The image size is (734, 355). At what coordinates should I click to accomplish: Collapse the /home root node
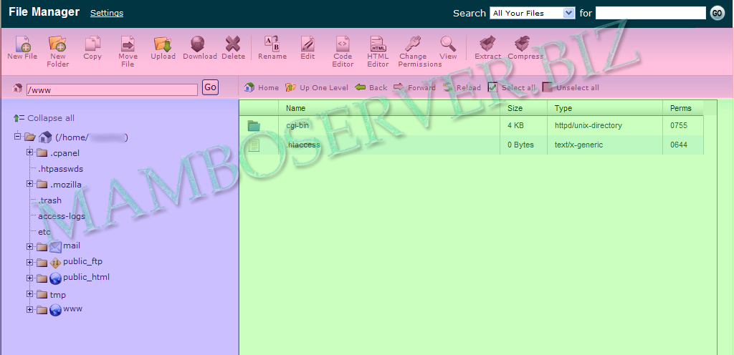(18, 137)
